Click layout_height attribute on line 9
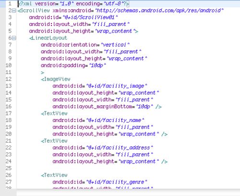Image resolution: width=240 pixels, height=196 pixels. click(x=94, y=59)
